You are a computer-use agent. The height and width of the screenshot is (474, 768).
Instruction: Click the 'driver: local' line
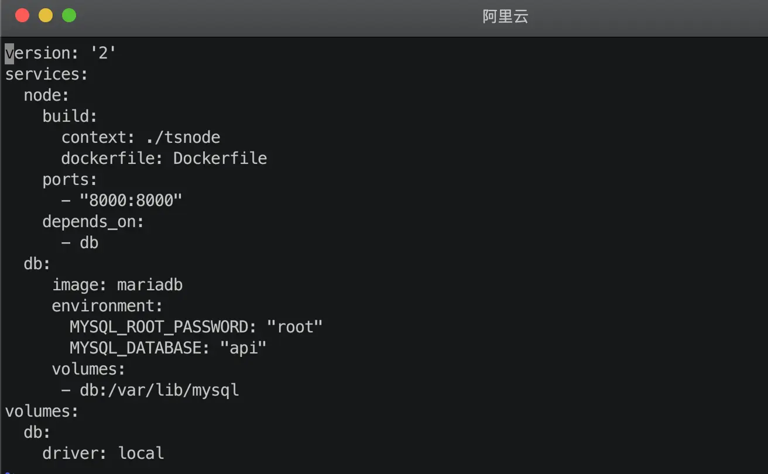click(x=103, y=454)
